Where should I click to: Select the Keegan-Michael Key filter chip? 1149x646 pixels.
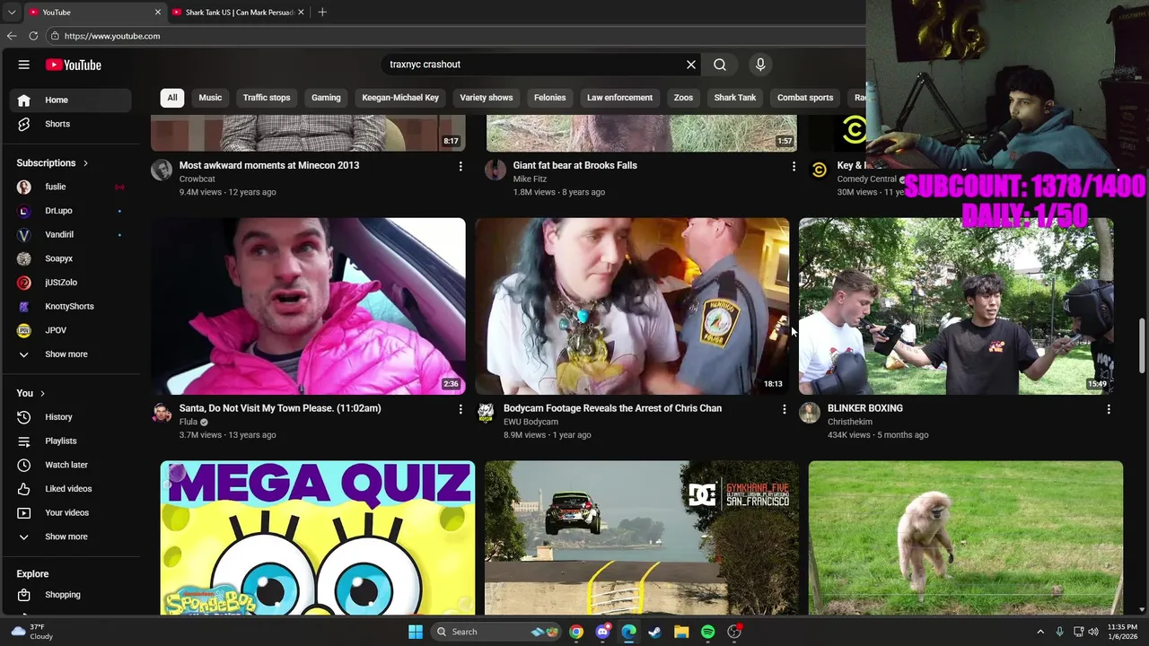(400, 98)
